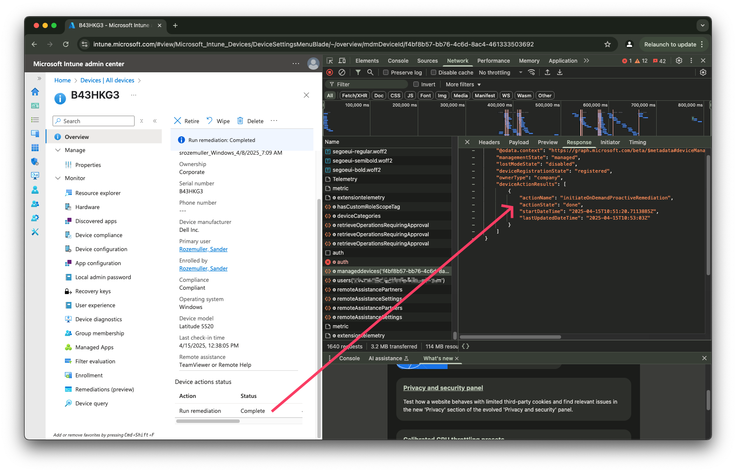Click Retire device button

pos(187,121)
